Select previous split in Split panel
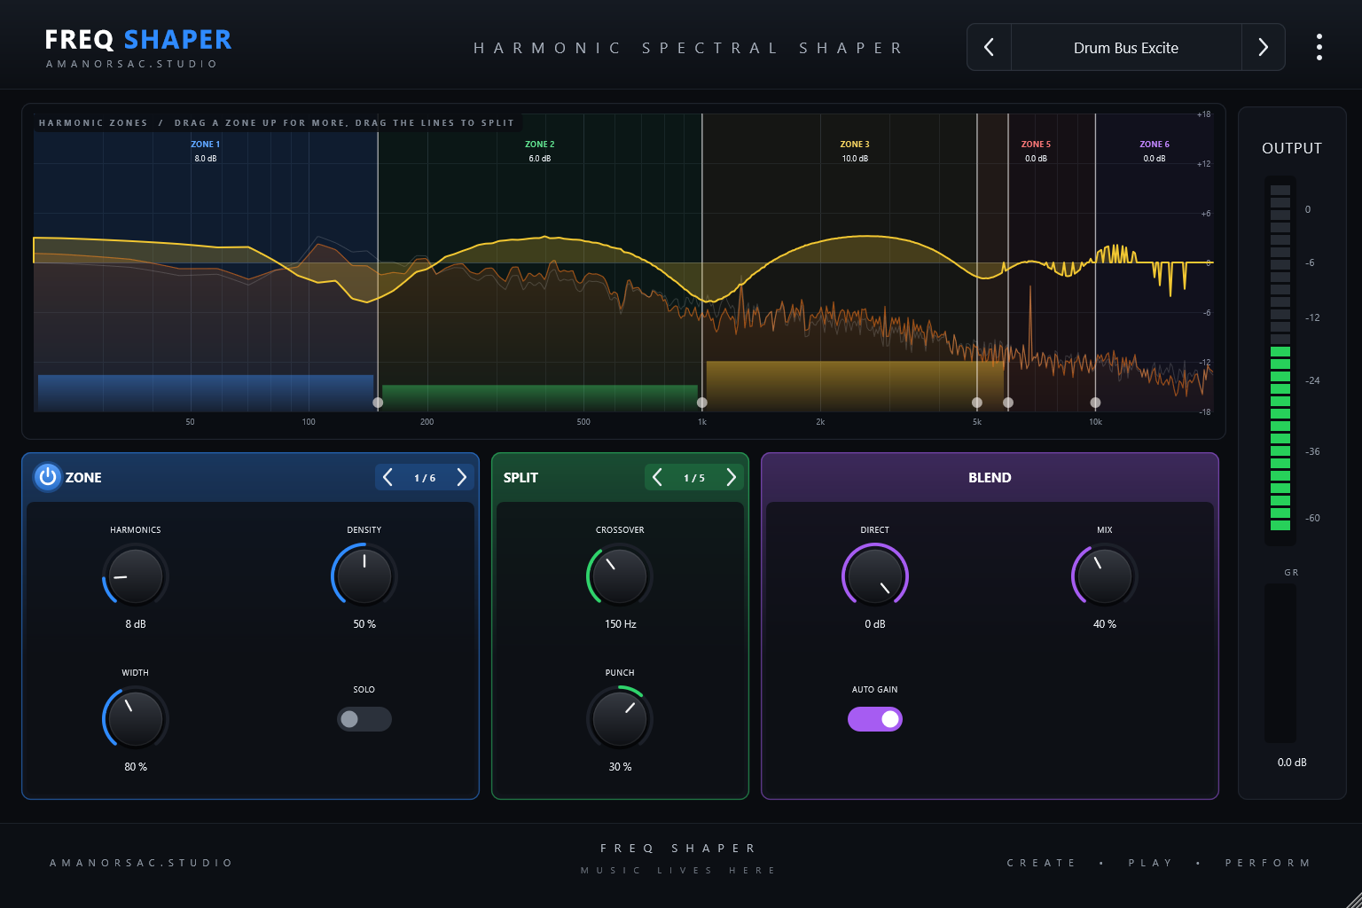The image size is (1362, 908). (x=657, y=477)
